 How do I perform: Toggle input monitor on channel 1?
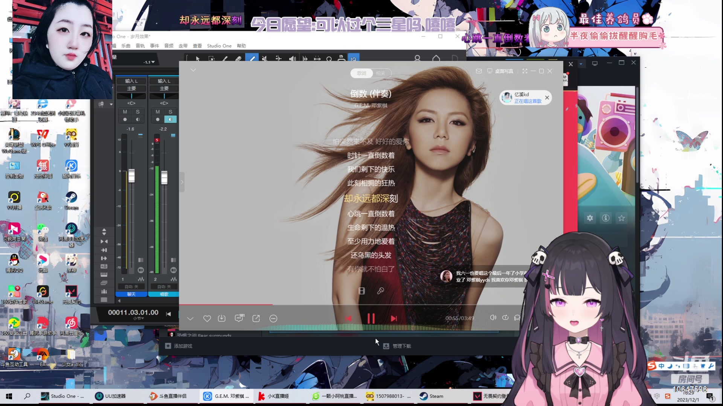pyautogui.click(x=138, y=120)
